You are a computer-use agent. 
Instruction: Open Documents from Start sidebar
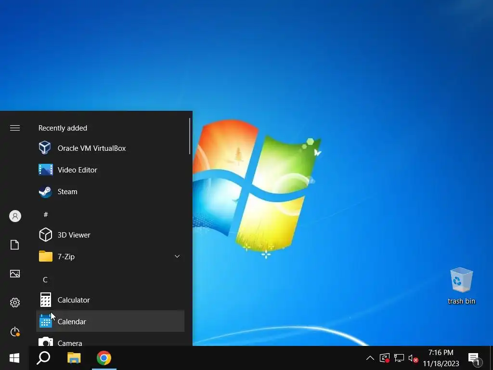(x=15, y=245)
